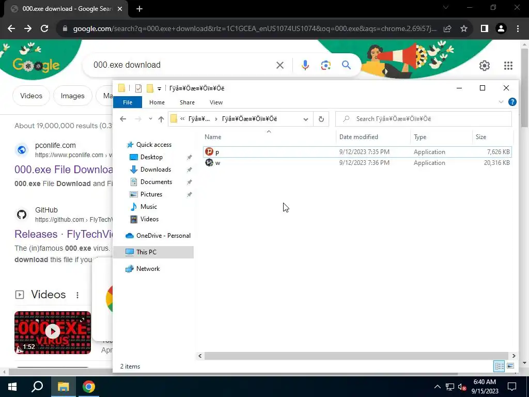The height and width of the screenshot is (397, 529).
Task: Switch Explorer to large icons view
Action: point(510,366)
